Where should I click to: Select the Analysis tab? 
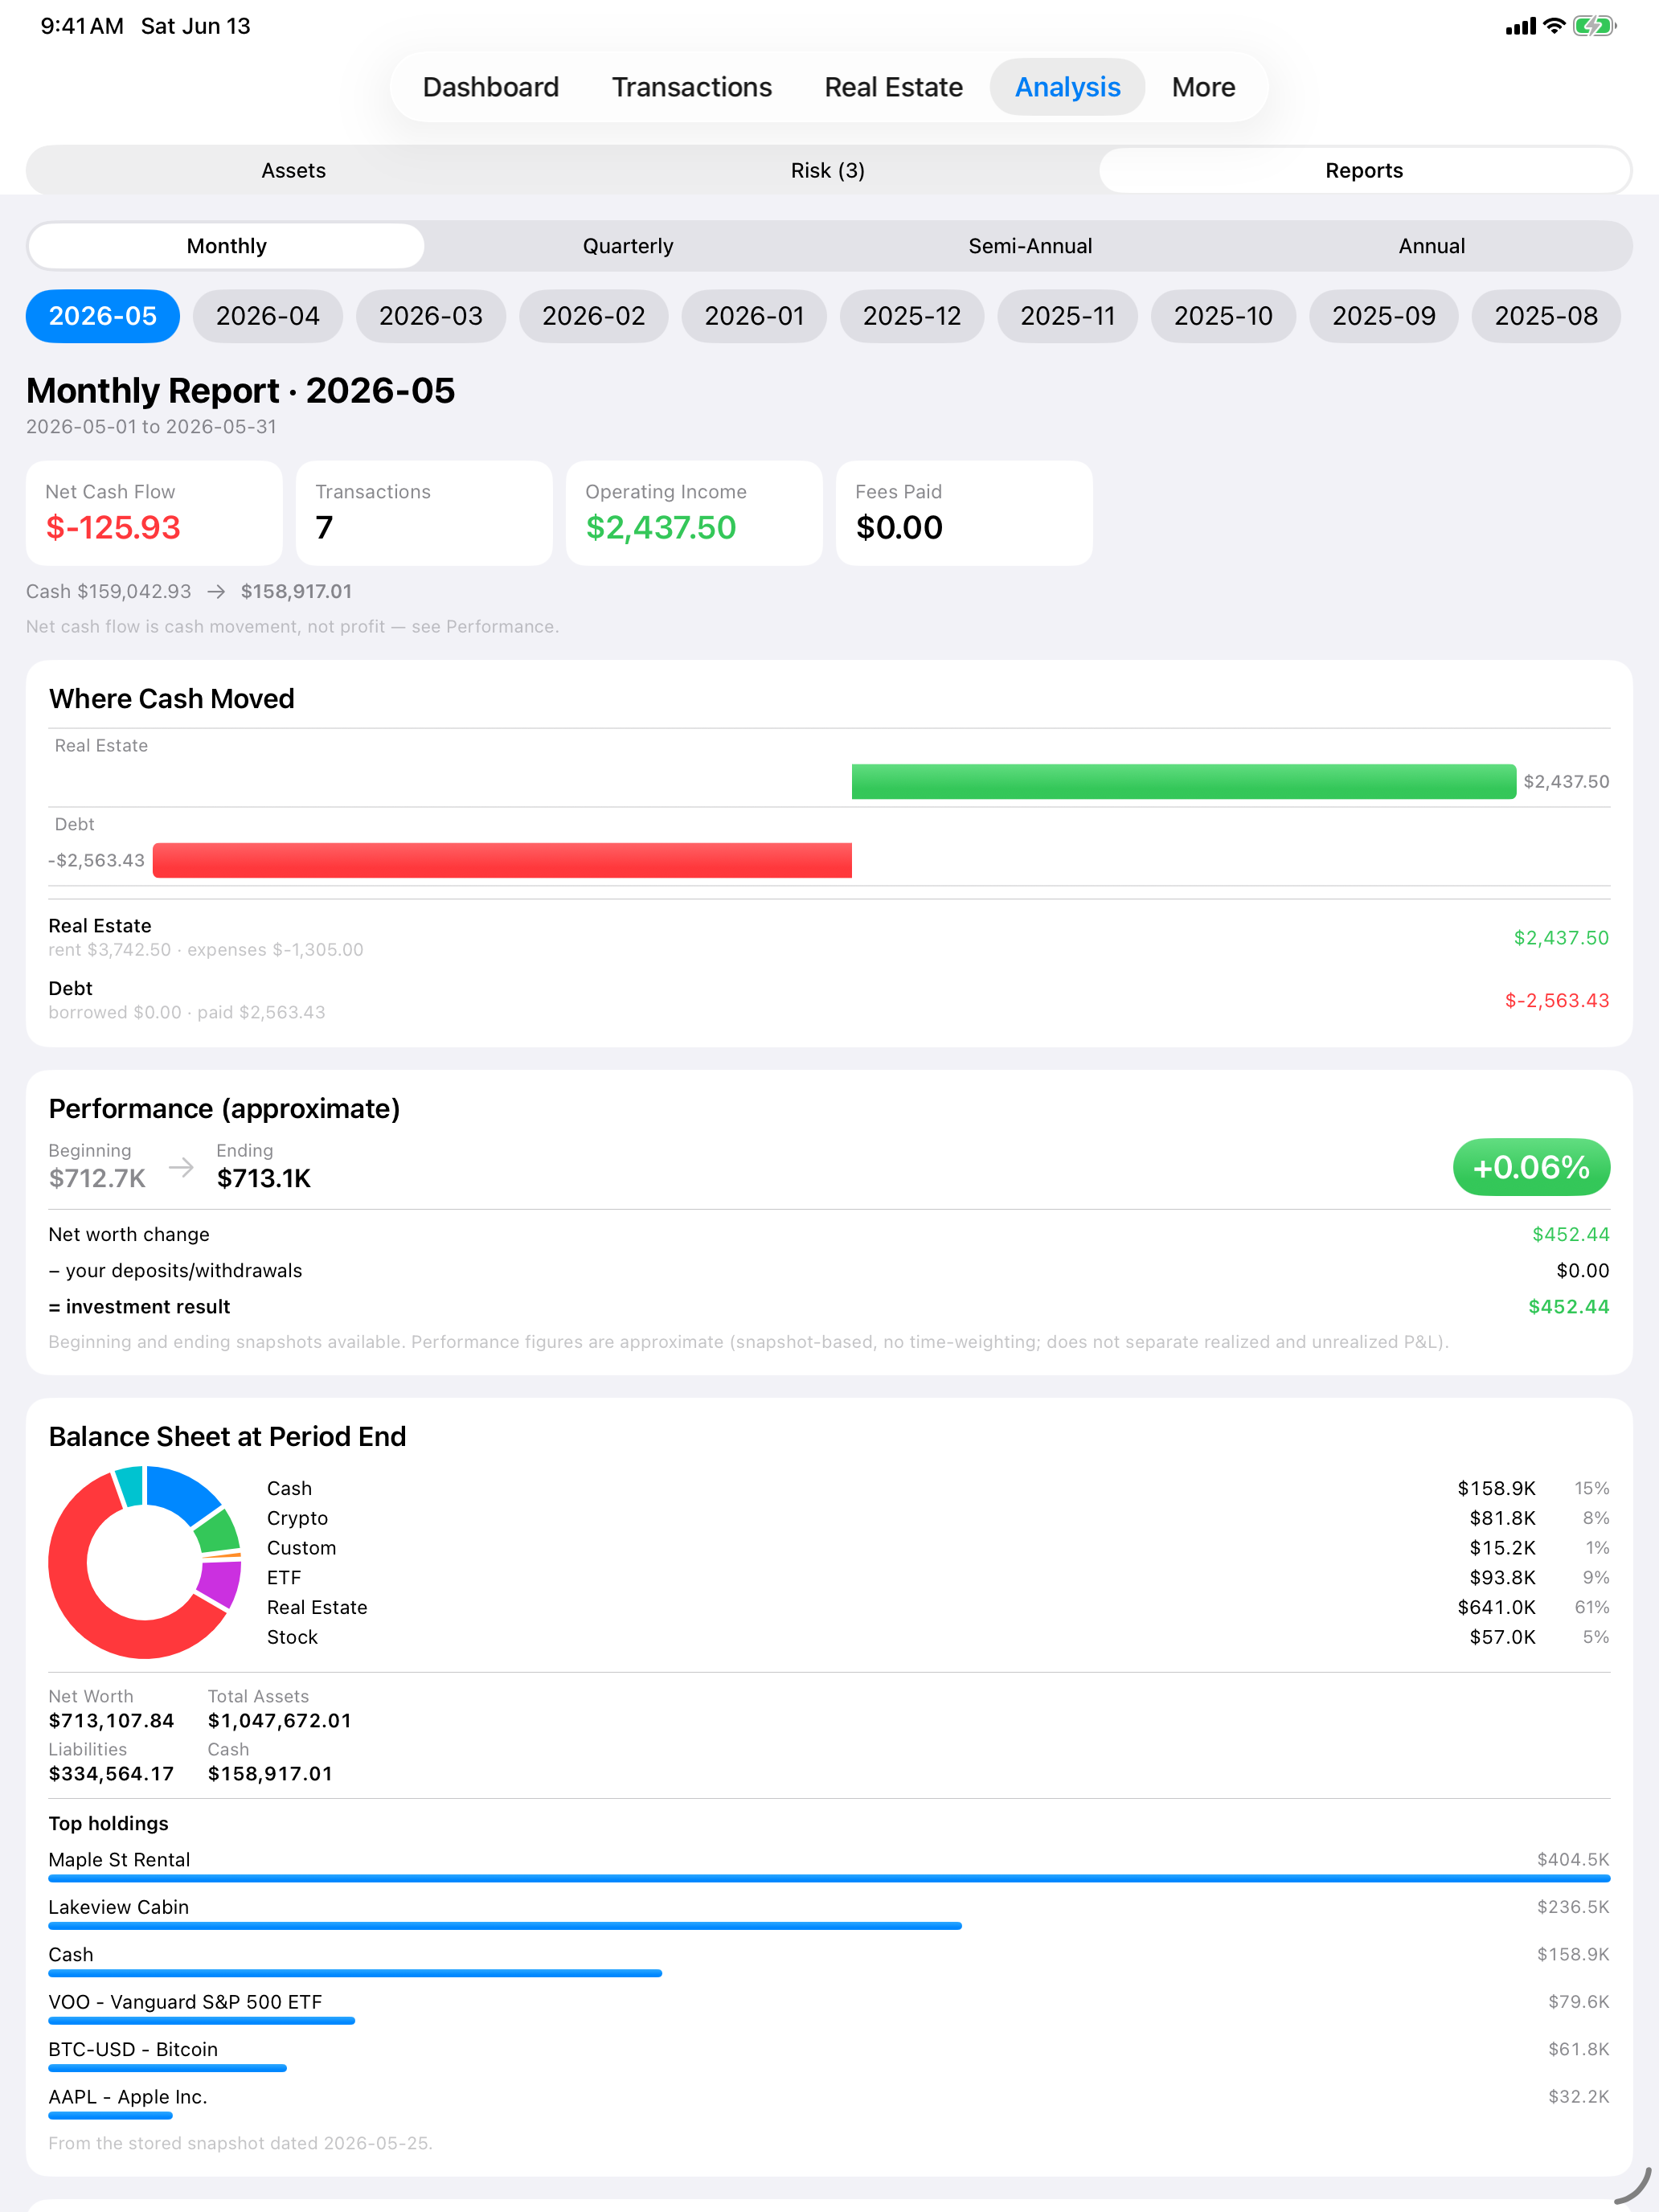pyautogui.click(x=1067, y=87)
